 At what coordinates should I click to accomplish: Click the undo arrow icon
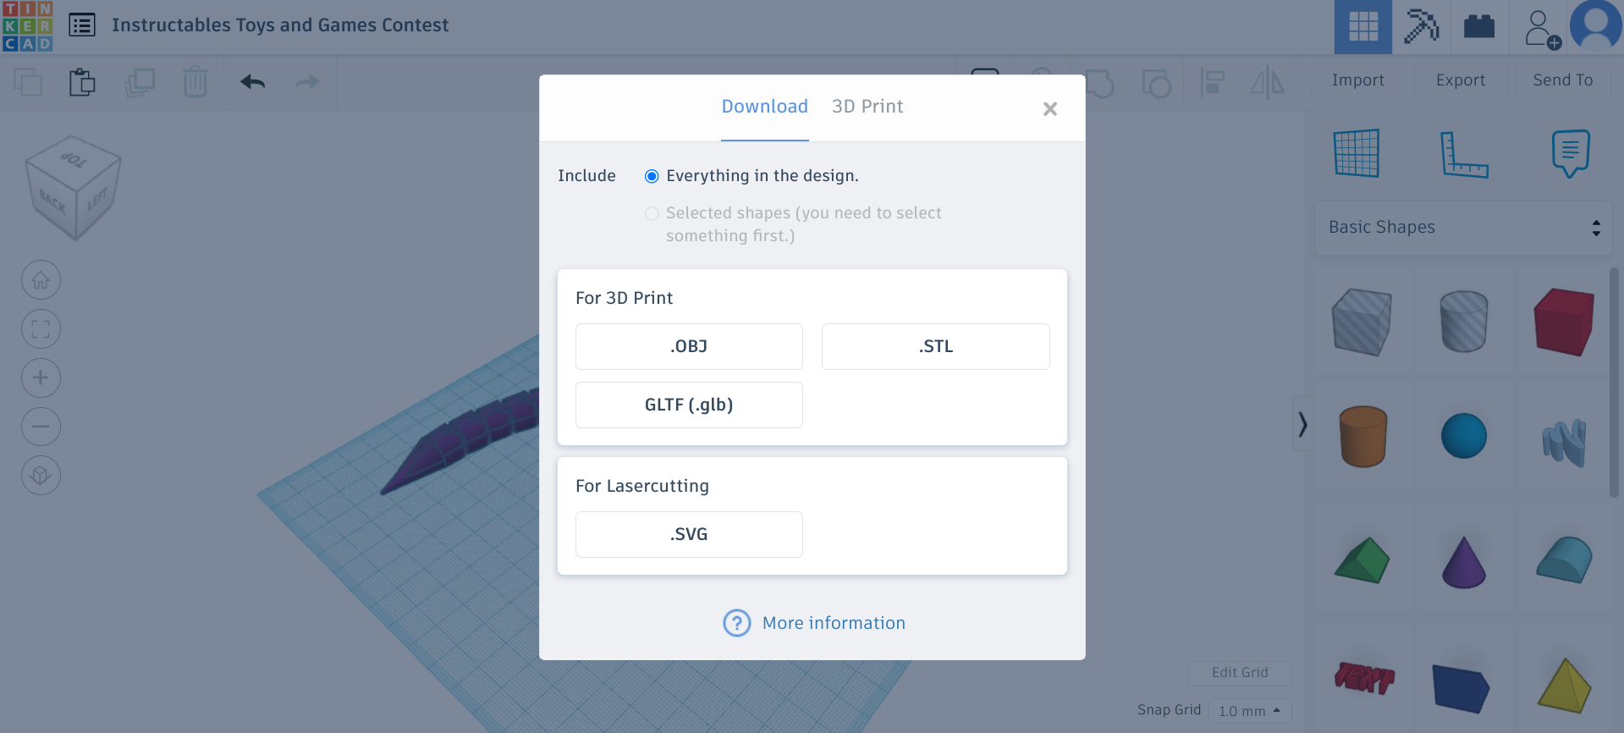tap(252, 82)
